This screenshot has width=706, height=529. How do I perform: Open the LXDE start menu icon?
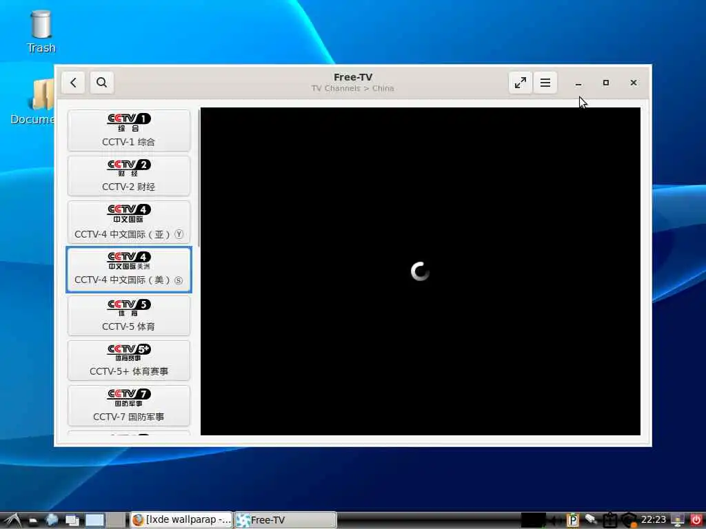click(12, 520)
